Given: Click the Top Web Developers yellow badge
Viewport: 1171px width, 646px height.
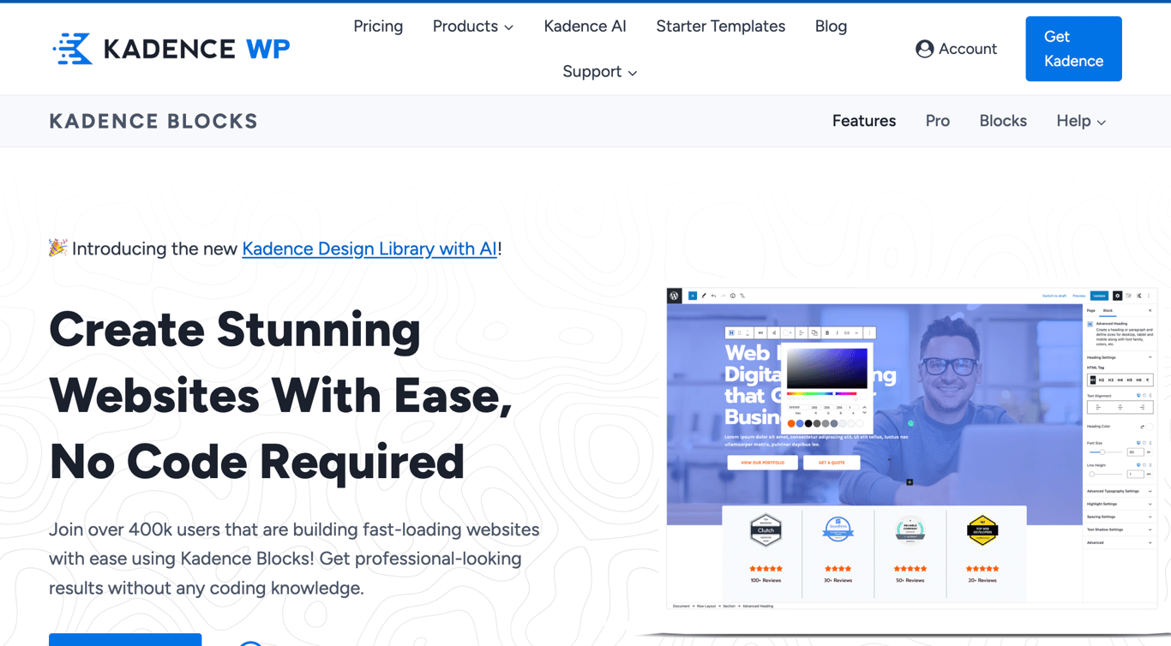Looking at the screenshot, I should 982,530.
